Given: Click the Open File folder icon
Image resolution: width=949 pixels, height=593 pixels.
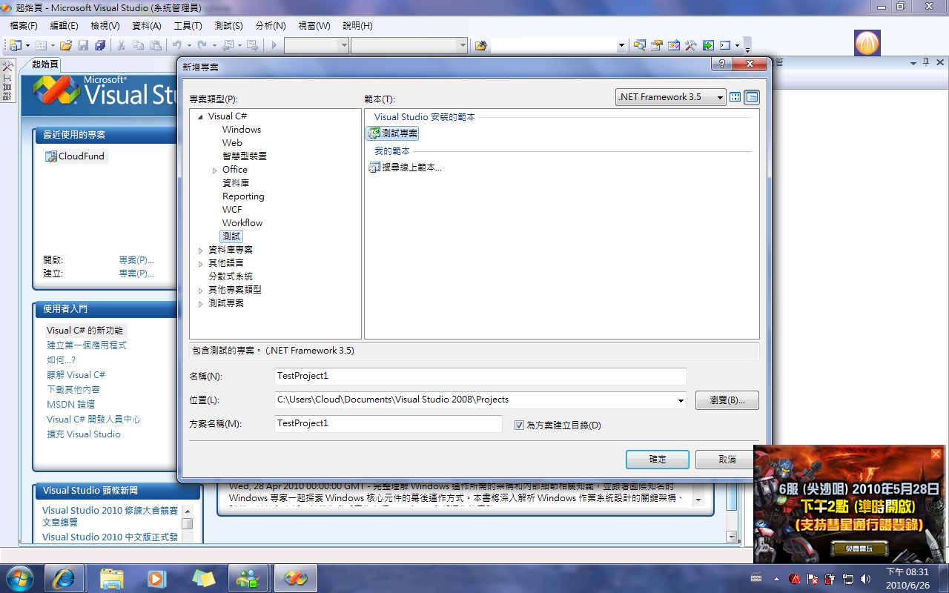Looking at the screenshot, I should (66, 45).
